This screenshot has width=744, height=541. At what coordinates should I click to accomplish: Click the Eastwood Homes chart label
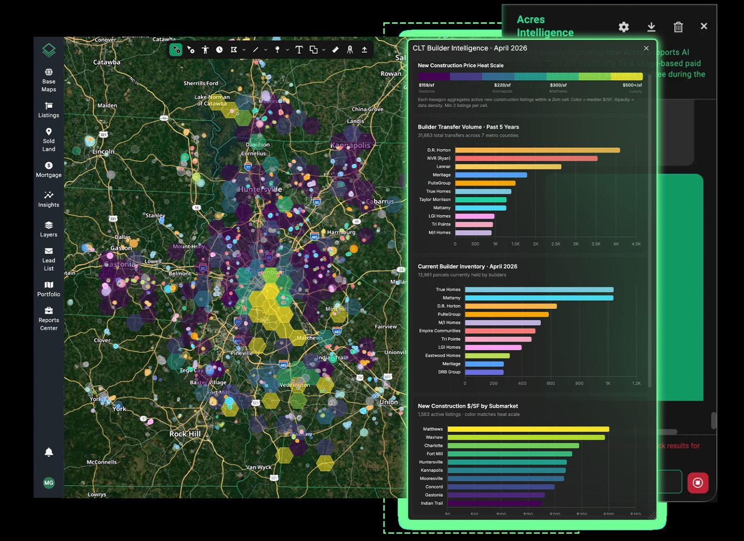[x=443, y=356]
